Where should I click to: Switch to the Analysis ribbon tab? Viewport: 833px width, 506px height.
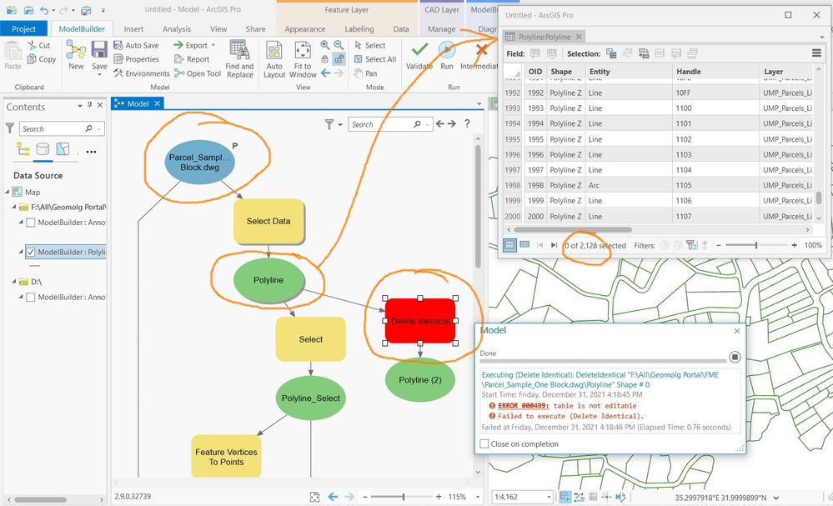[177, 28]
